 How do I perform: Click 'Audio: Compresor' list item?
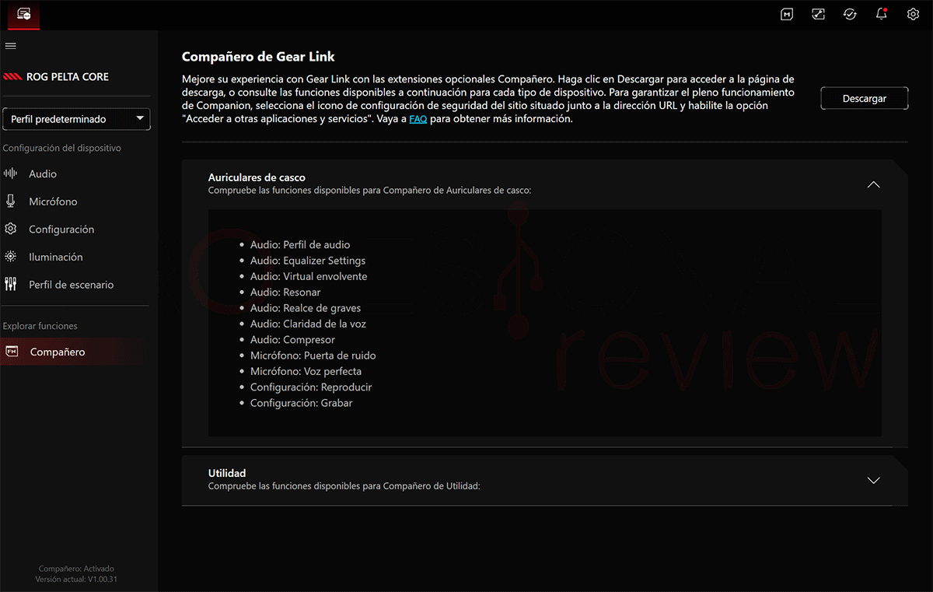pyautogui.click(x=292, y=340)
